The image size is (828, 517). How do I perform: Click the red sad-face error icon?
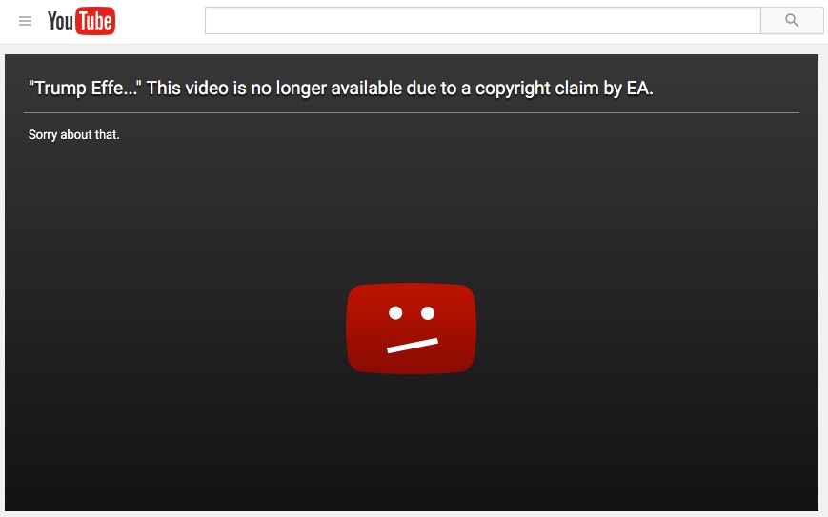point(411,328)
